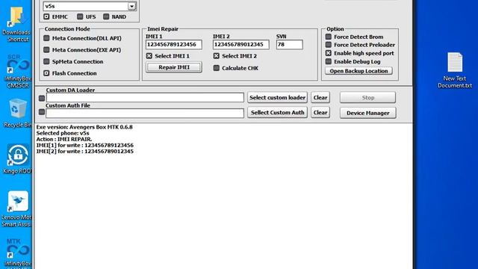Choose Meta Connection(EXE API) mode

[x=46, y=50]
